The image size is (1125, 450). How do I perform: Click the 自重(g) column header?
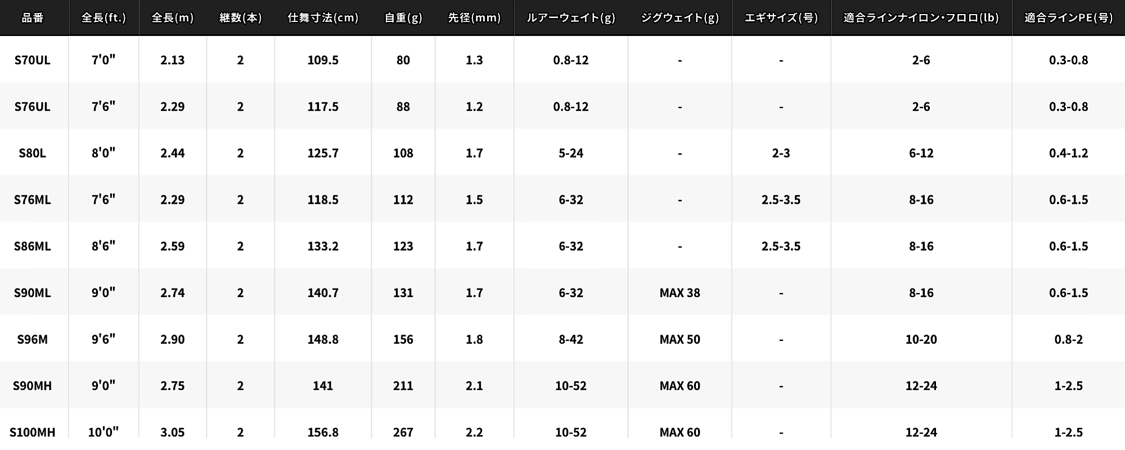tap(403, 18)
